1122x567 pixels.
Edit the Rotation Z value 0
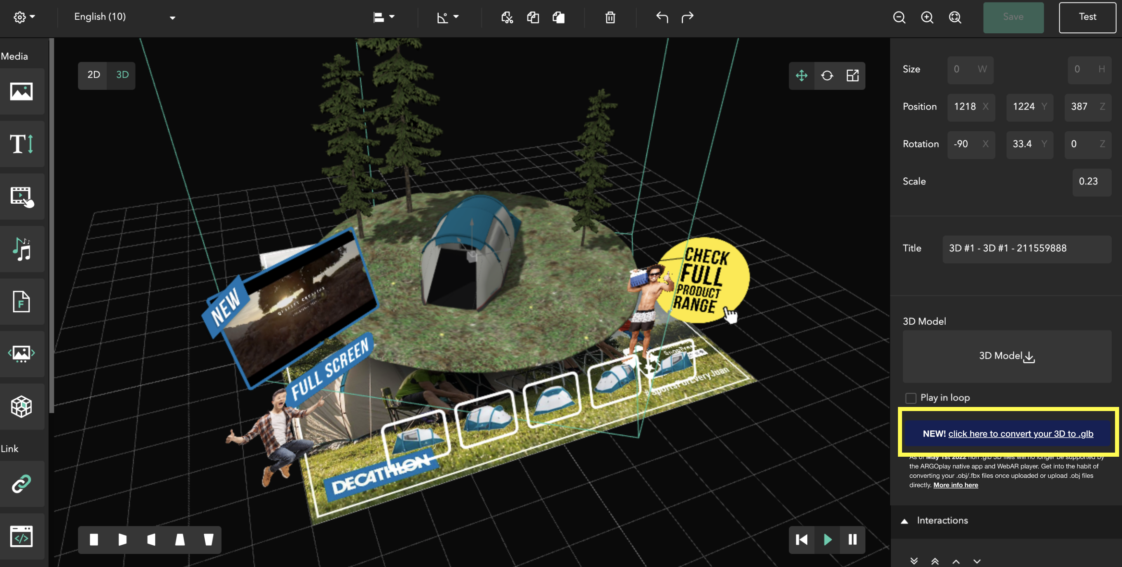pos(1088,144)
